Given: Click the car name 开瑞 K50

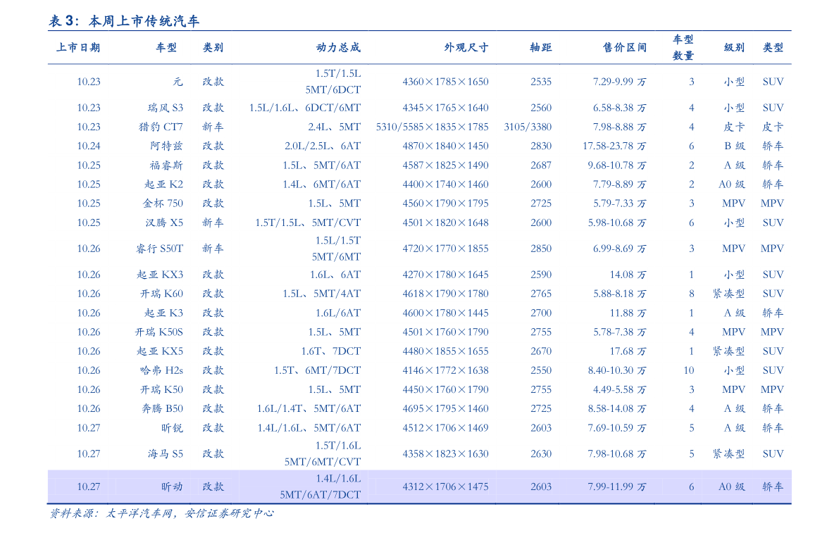Looking at the screenshot, I should [161, 390].
